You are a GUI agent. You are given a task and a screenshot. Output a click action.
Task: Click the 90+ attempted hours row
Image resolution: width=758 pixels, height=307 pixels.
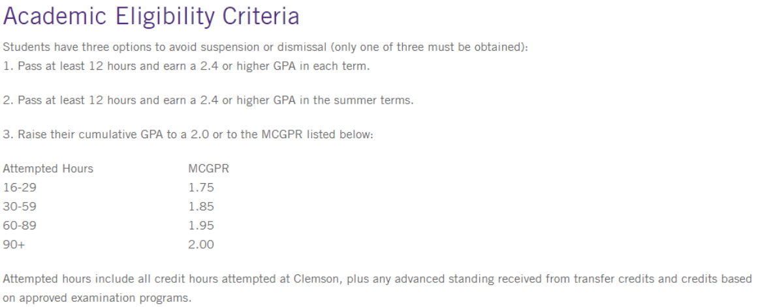pos(12,246)
